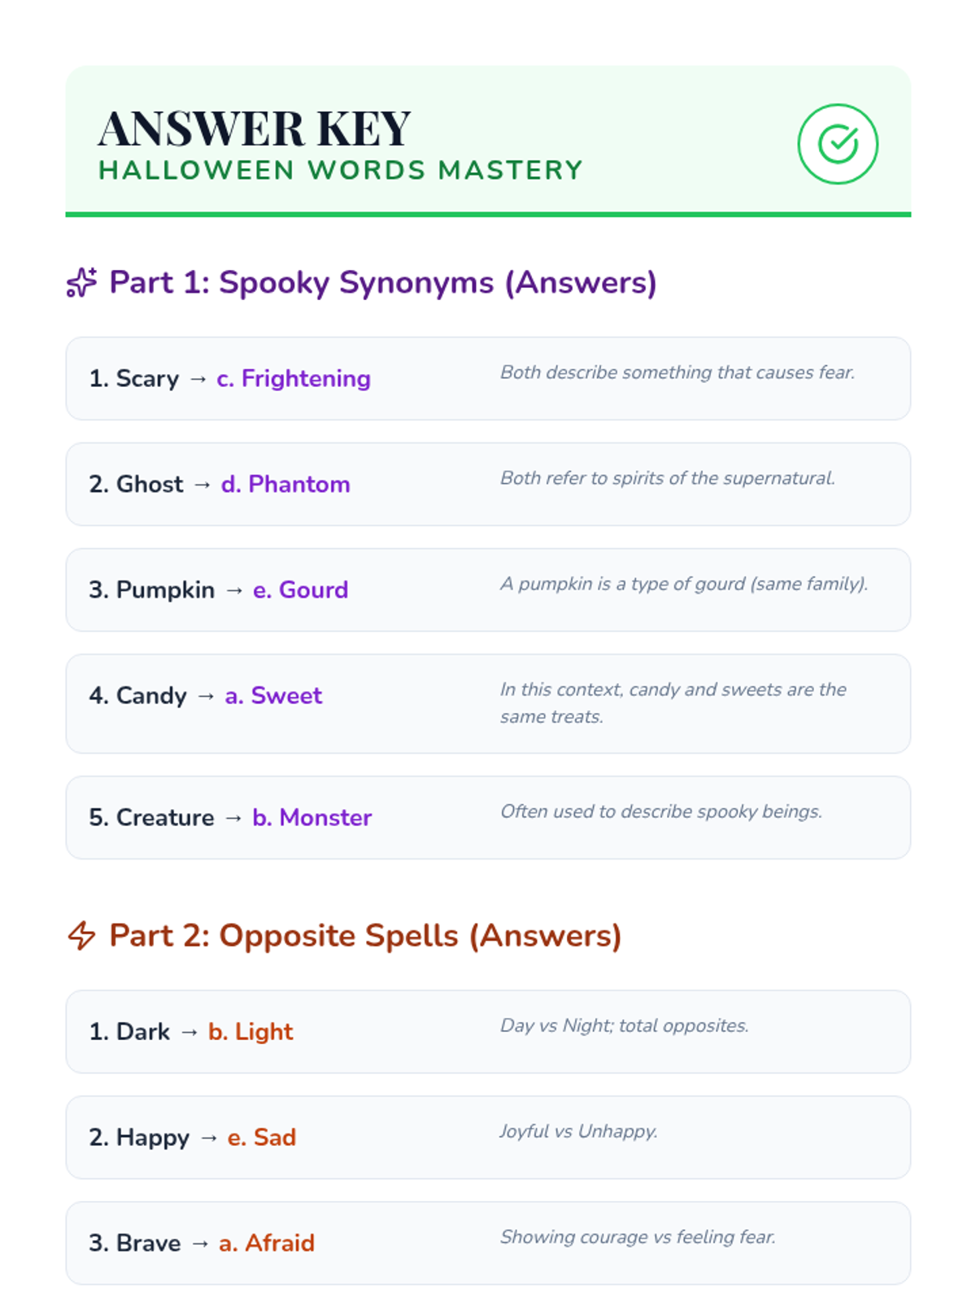This screenshot has height=1301, width=976.
Task: Click the sparkles icon beside Part 1
Action: click(81, 283)
